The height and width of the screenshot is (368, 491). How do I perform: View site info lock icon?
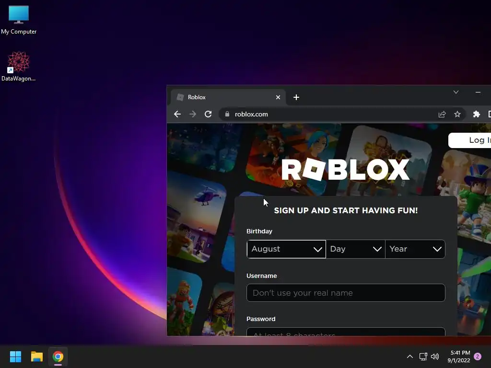[227, 114]
